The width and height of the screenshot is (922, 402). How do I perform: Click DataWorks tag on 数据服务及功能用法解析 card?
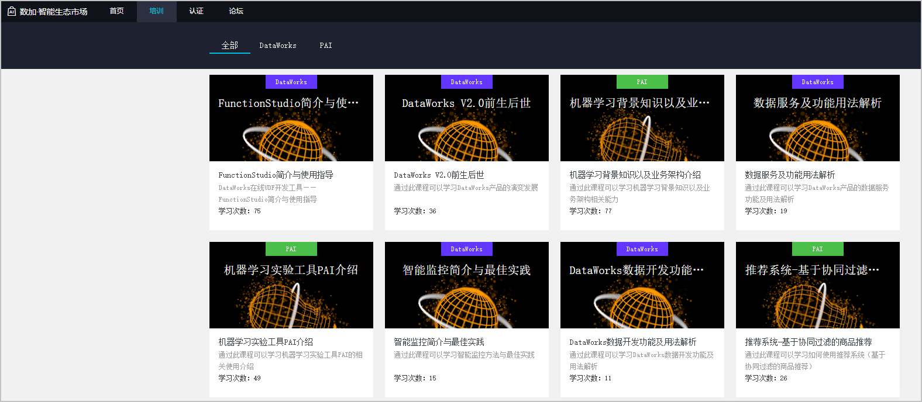click(818, 82)
